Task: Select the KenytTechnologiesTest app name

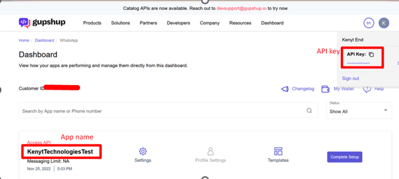Action: click(x=60, y=152)
